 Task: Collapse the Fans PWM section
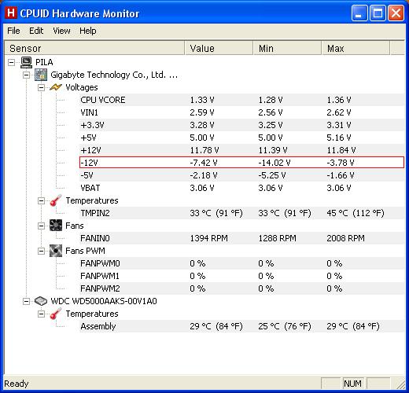[41, 251]
